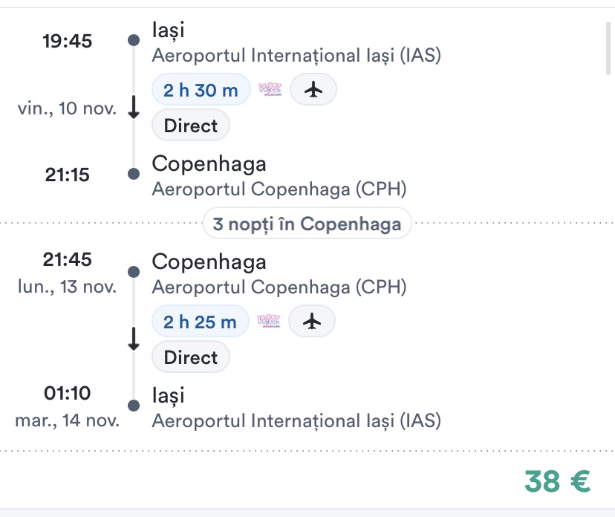Select the 2 h 30 m duration badge
The height and width of the screenshot is (517, 615).
tap(201, 90)
